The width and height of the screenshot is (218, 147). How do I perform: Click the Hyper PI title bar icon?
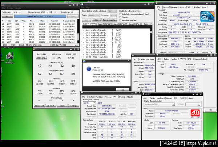(82, 4)
